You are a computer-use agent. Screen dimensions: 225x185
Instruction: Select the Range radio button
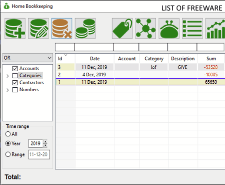8,154
